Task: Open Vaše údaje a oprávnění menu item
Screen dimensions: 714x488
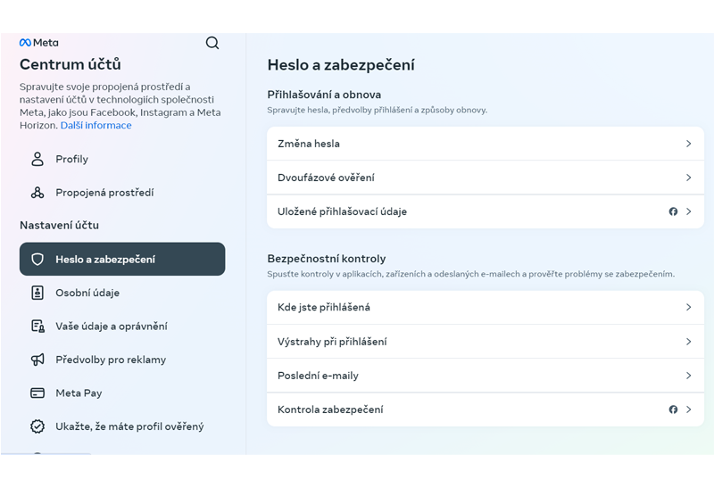Action: tap(122, 326)
